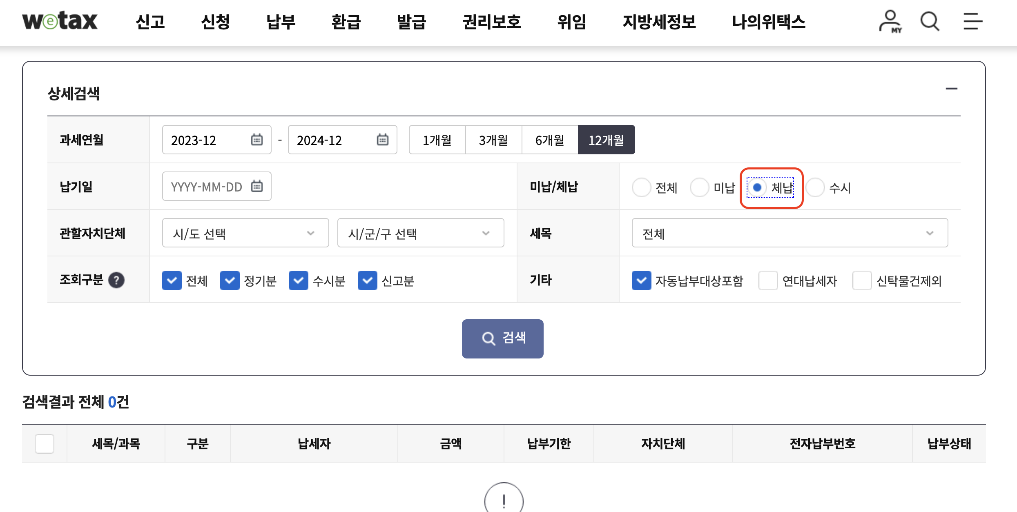Viewport: 1017px width, 512px height.
Task: Open the 환급 menu
Action: tap(346, 22)
